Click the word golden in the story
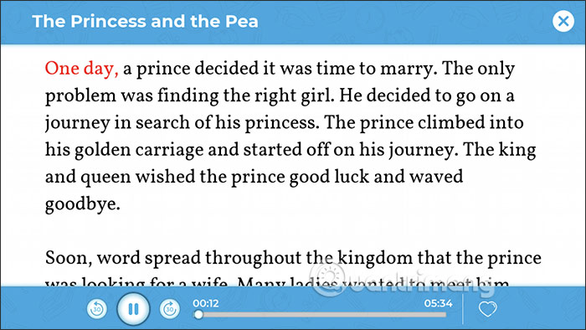The image size is (586, 330). coord(102,151)
